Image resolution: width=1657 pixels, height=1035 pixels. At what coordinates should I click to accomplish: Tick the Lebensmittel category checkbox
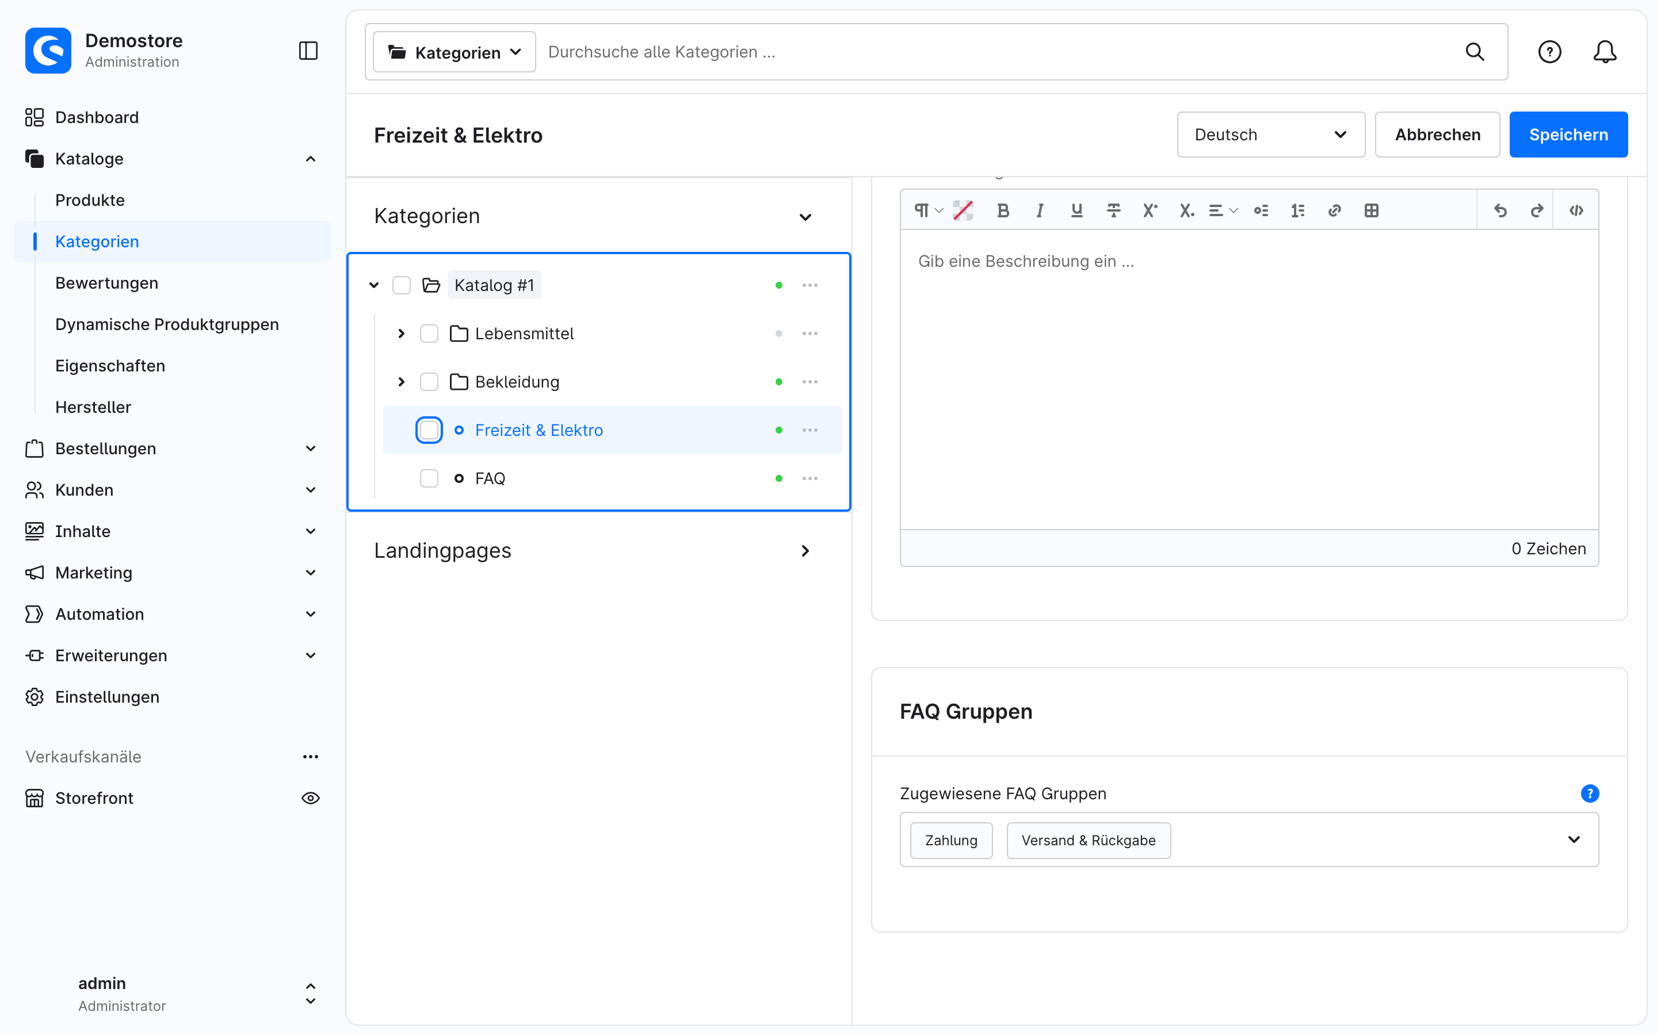(x=429, y=333)
